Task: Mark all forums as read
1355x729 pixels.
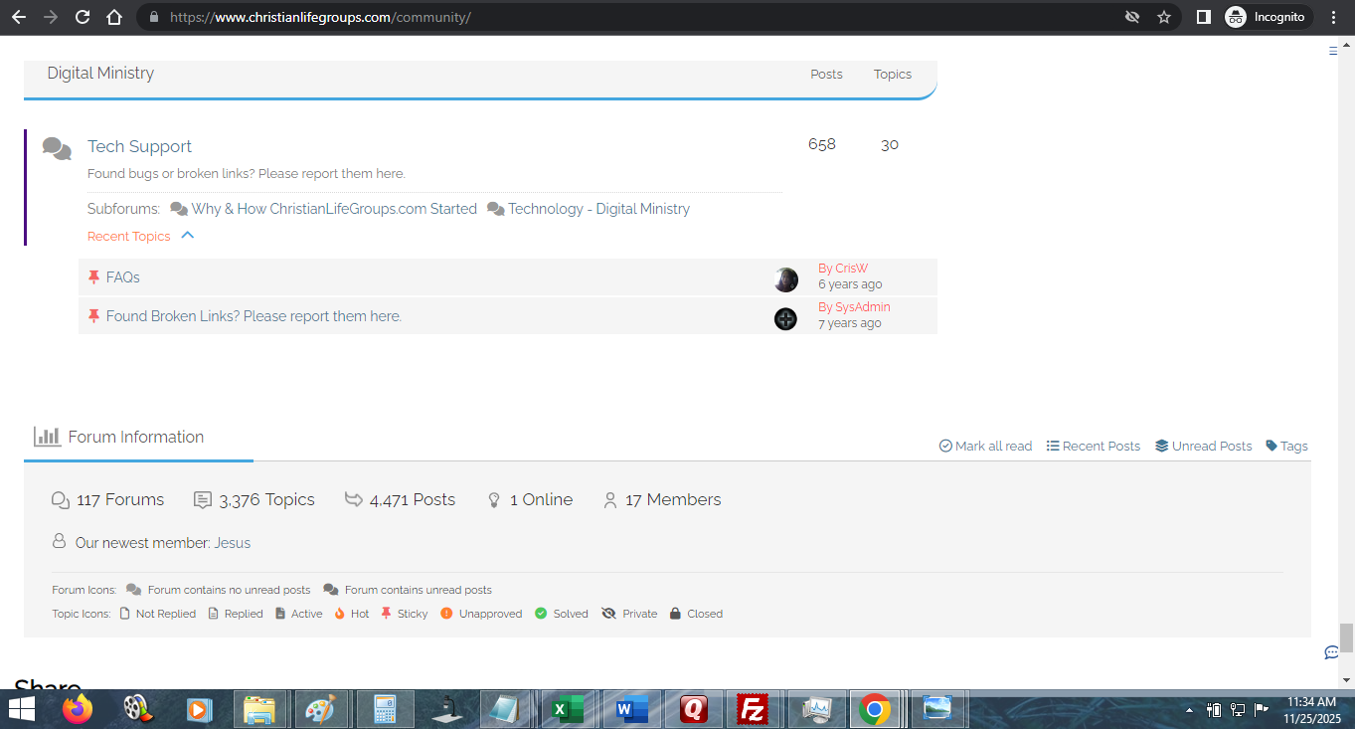Action: coord(985,446)
